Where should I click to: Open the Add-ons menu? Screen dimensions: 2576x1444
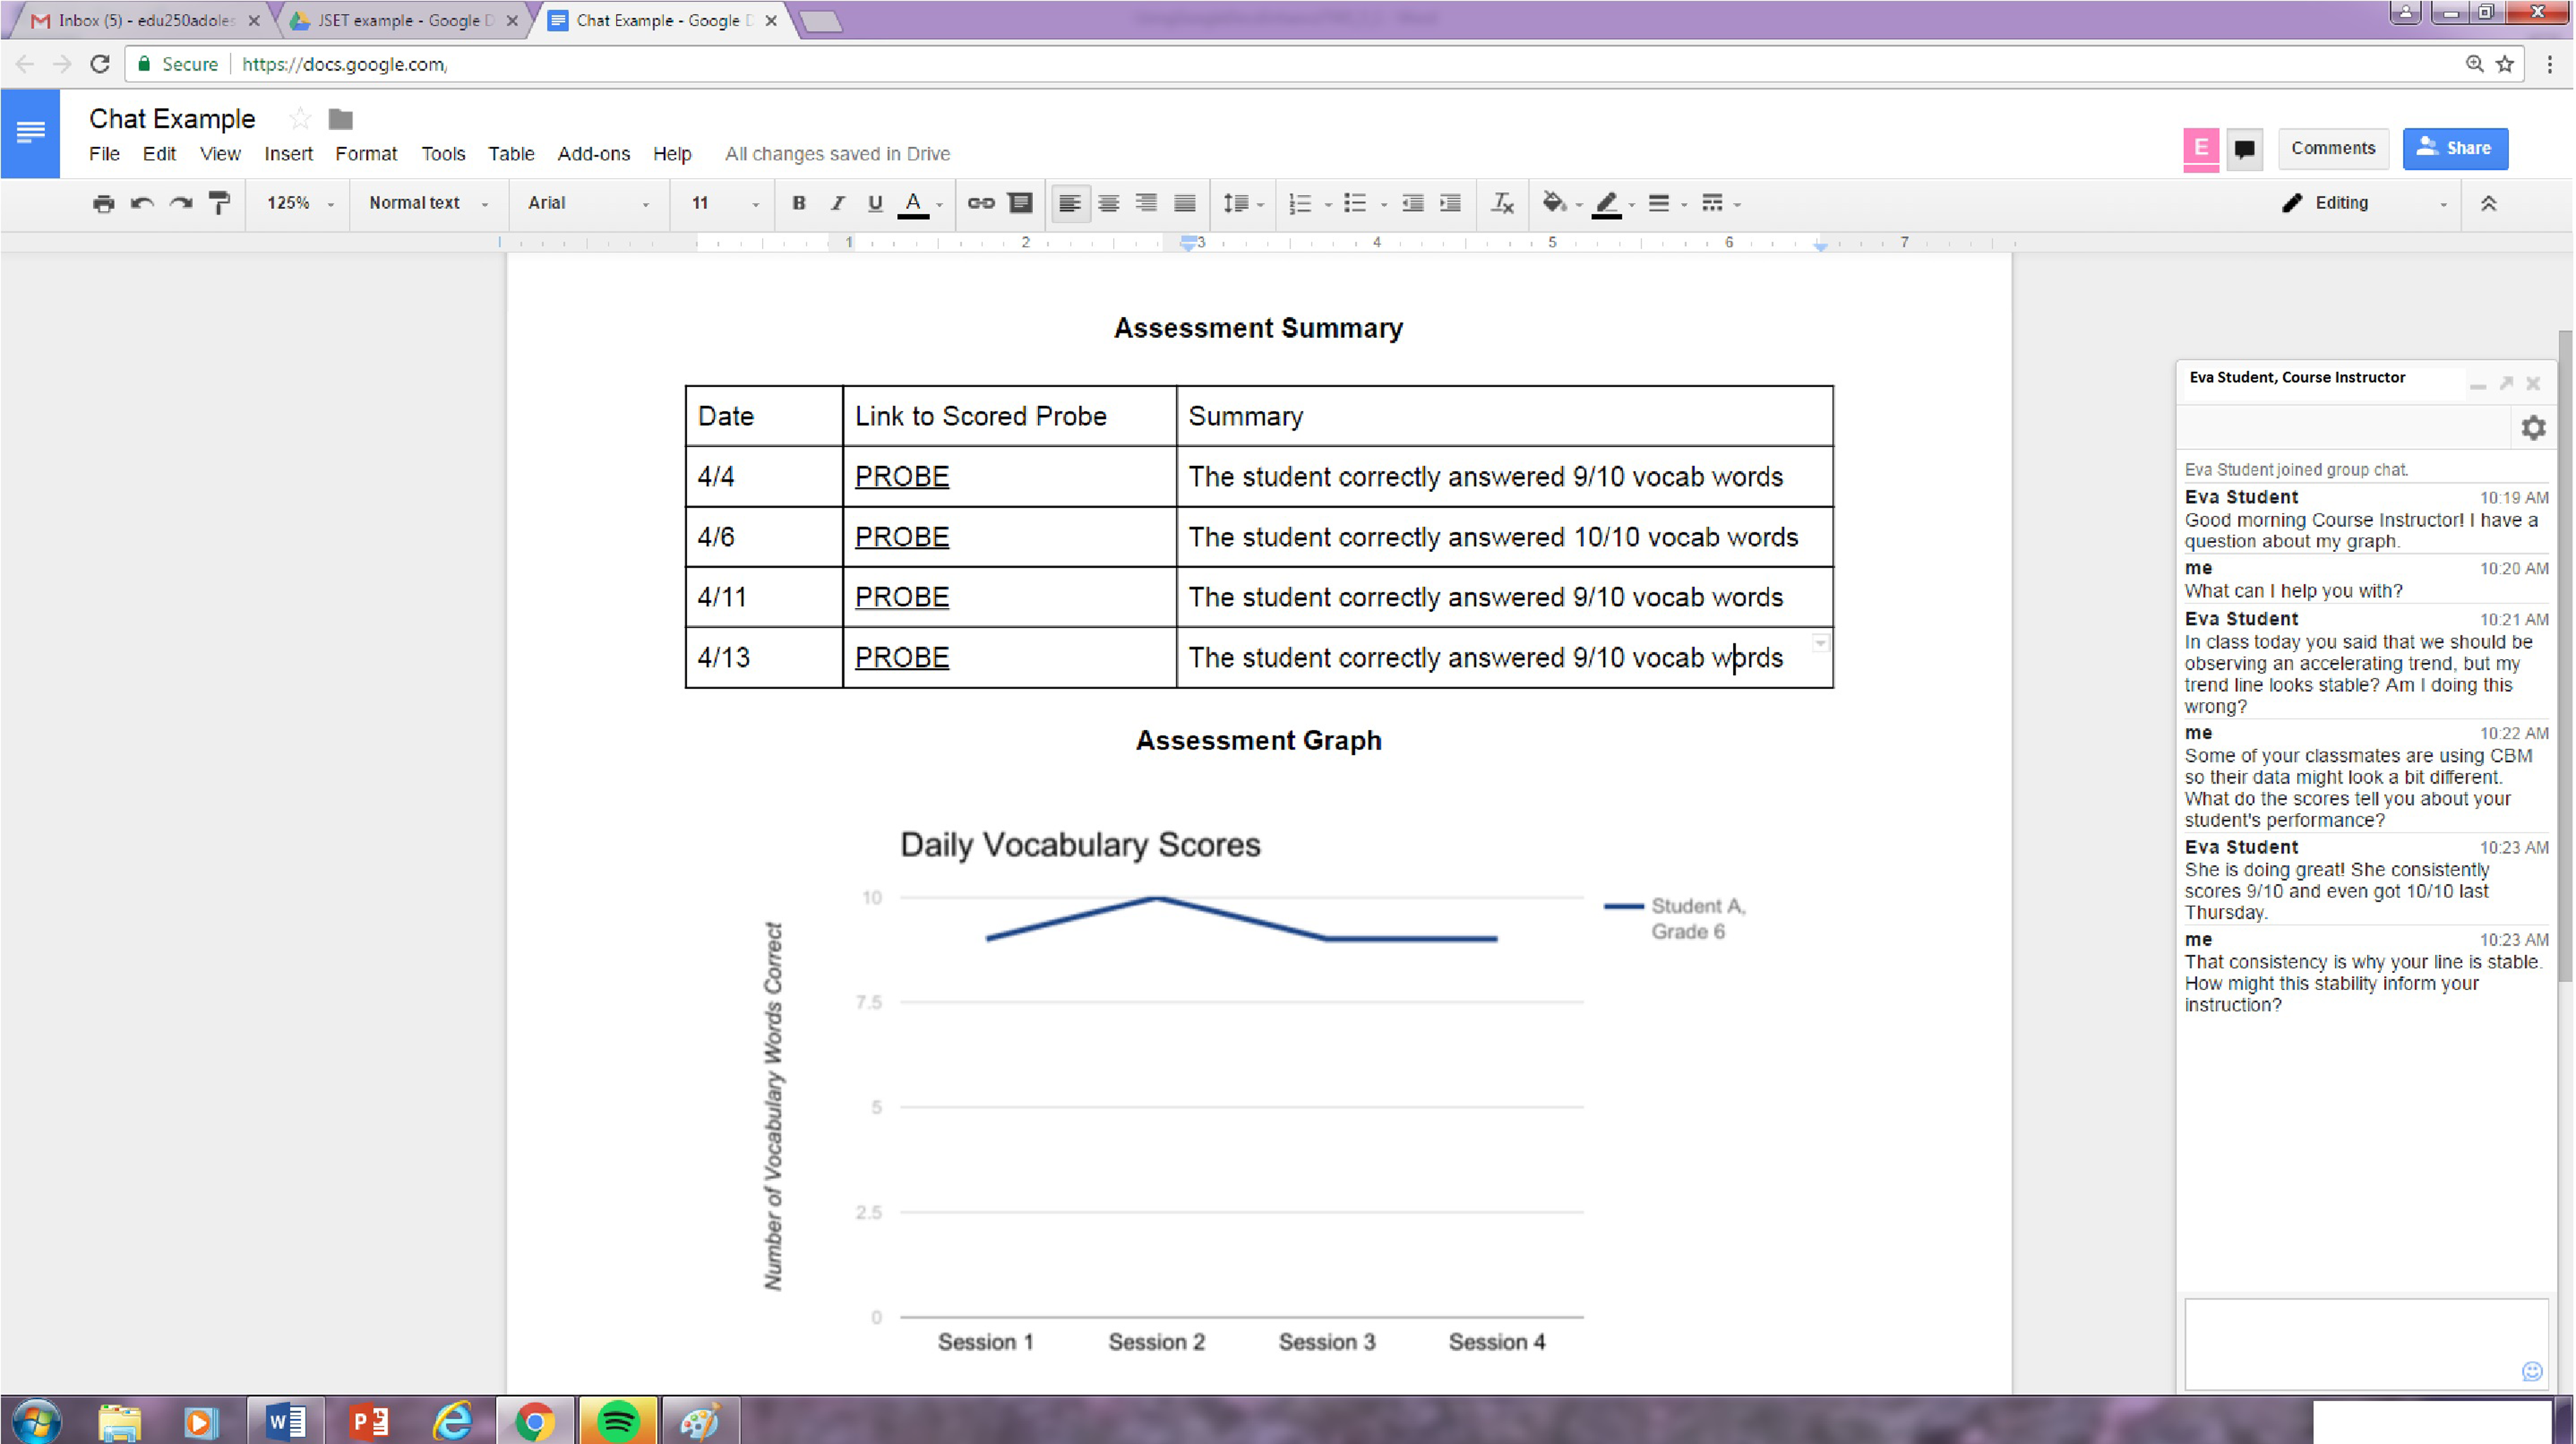click(594, 154)
